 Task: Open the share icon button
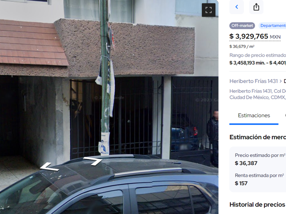pos(256,7)
